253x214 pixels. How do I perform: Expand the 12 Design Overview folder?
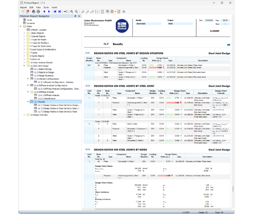click(24, 115)
